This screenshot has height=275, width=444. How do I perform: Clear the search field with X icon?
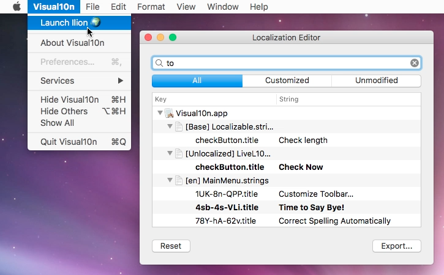click(x=414, y=63)
